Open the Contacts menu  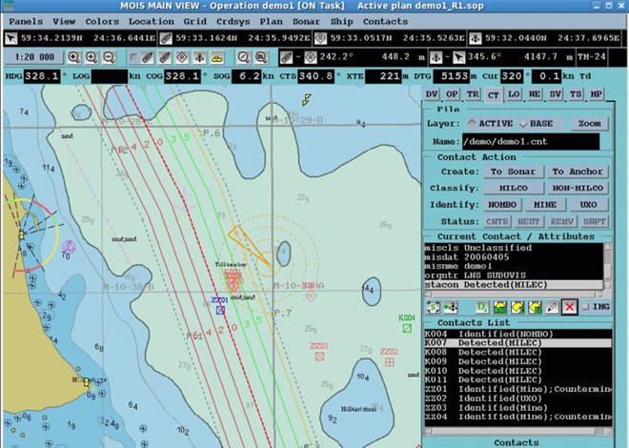click(x=385, y=22)
